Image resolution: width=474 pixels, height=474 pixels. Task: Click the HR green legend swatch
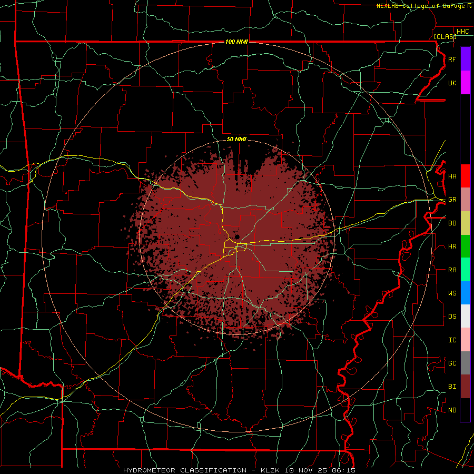coord(465,246)
